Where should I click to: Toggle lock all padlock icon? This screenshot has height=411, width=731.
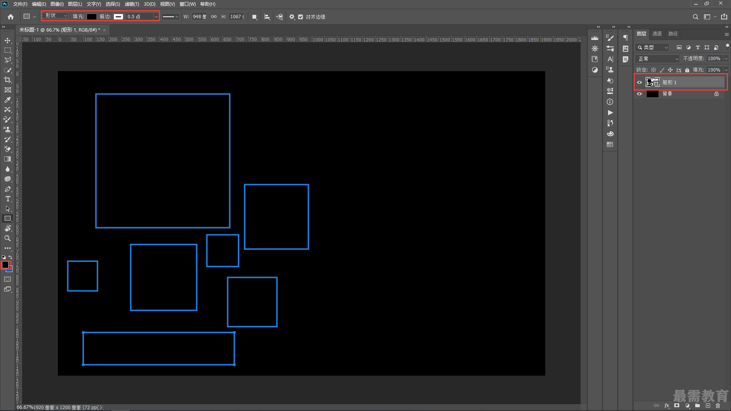click(x=687, y=70)
